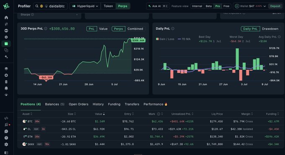Click the -$65.38K low marker on the chart
The width and height of the screenshot is (285, 155).
(x=46, y=77)
